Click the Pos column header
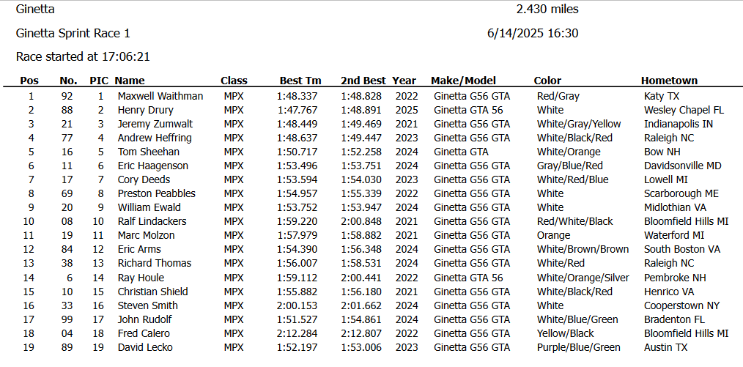 tap(29, 81)
